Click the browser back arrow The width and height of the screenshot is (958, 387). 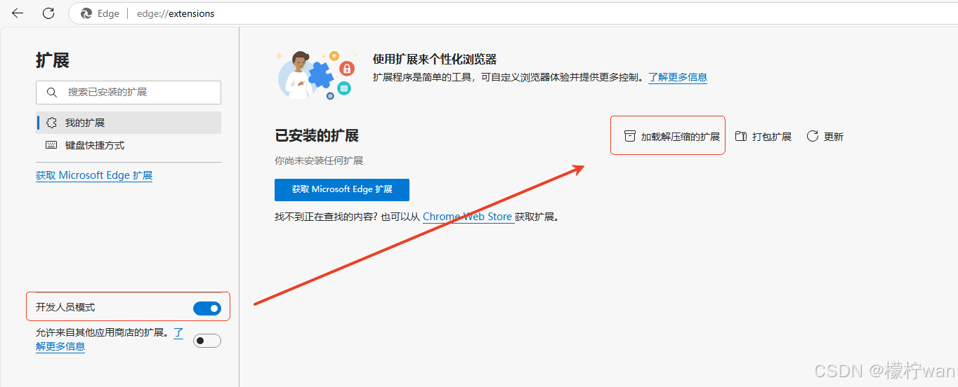pos(18,13)
